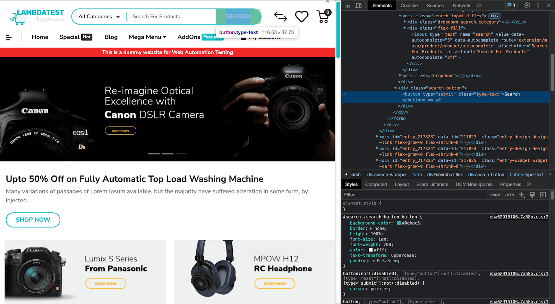
Task: Click SHOP NOW on MPOW H12 card
Action: (x=275, y=284)
